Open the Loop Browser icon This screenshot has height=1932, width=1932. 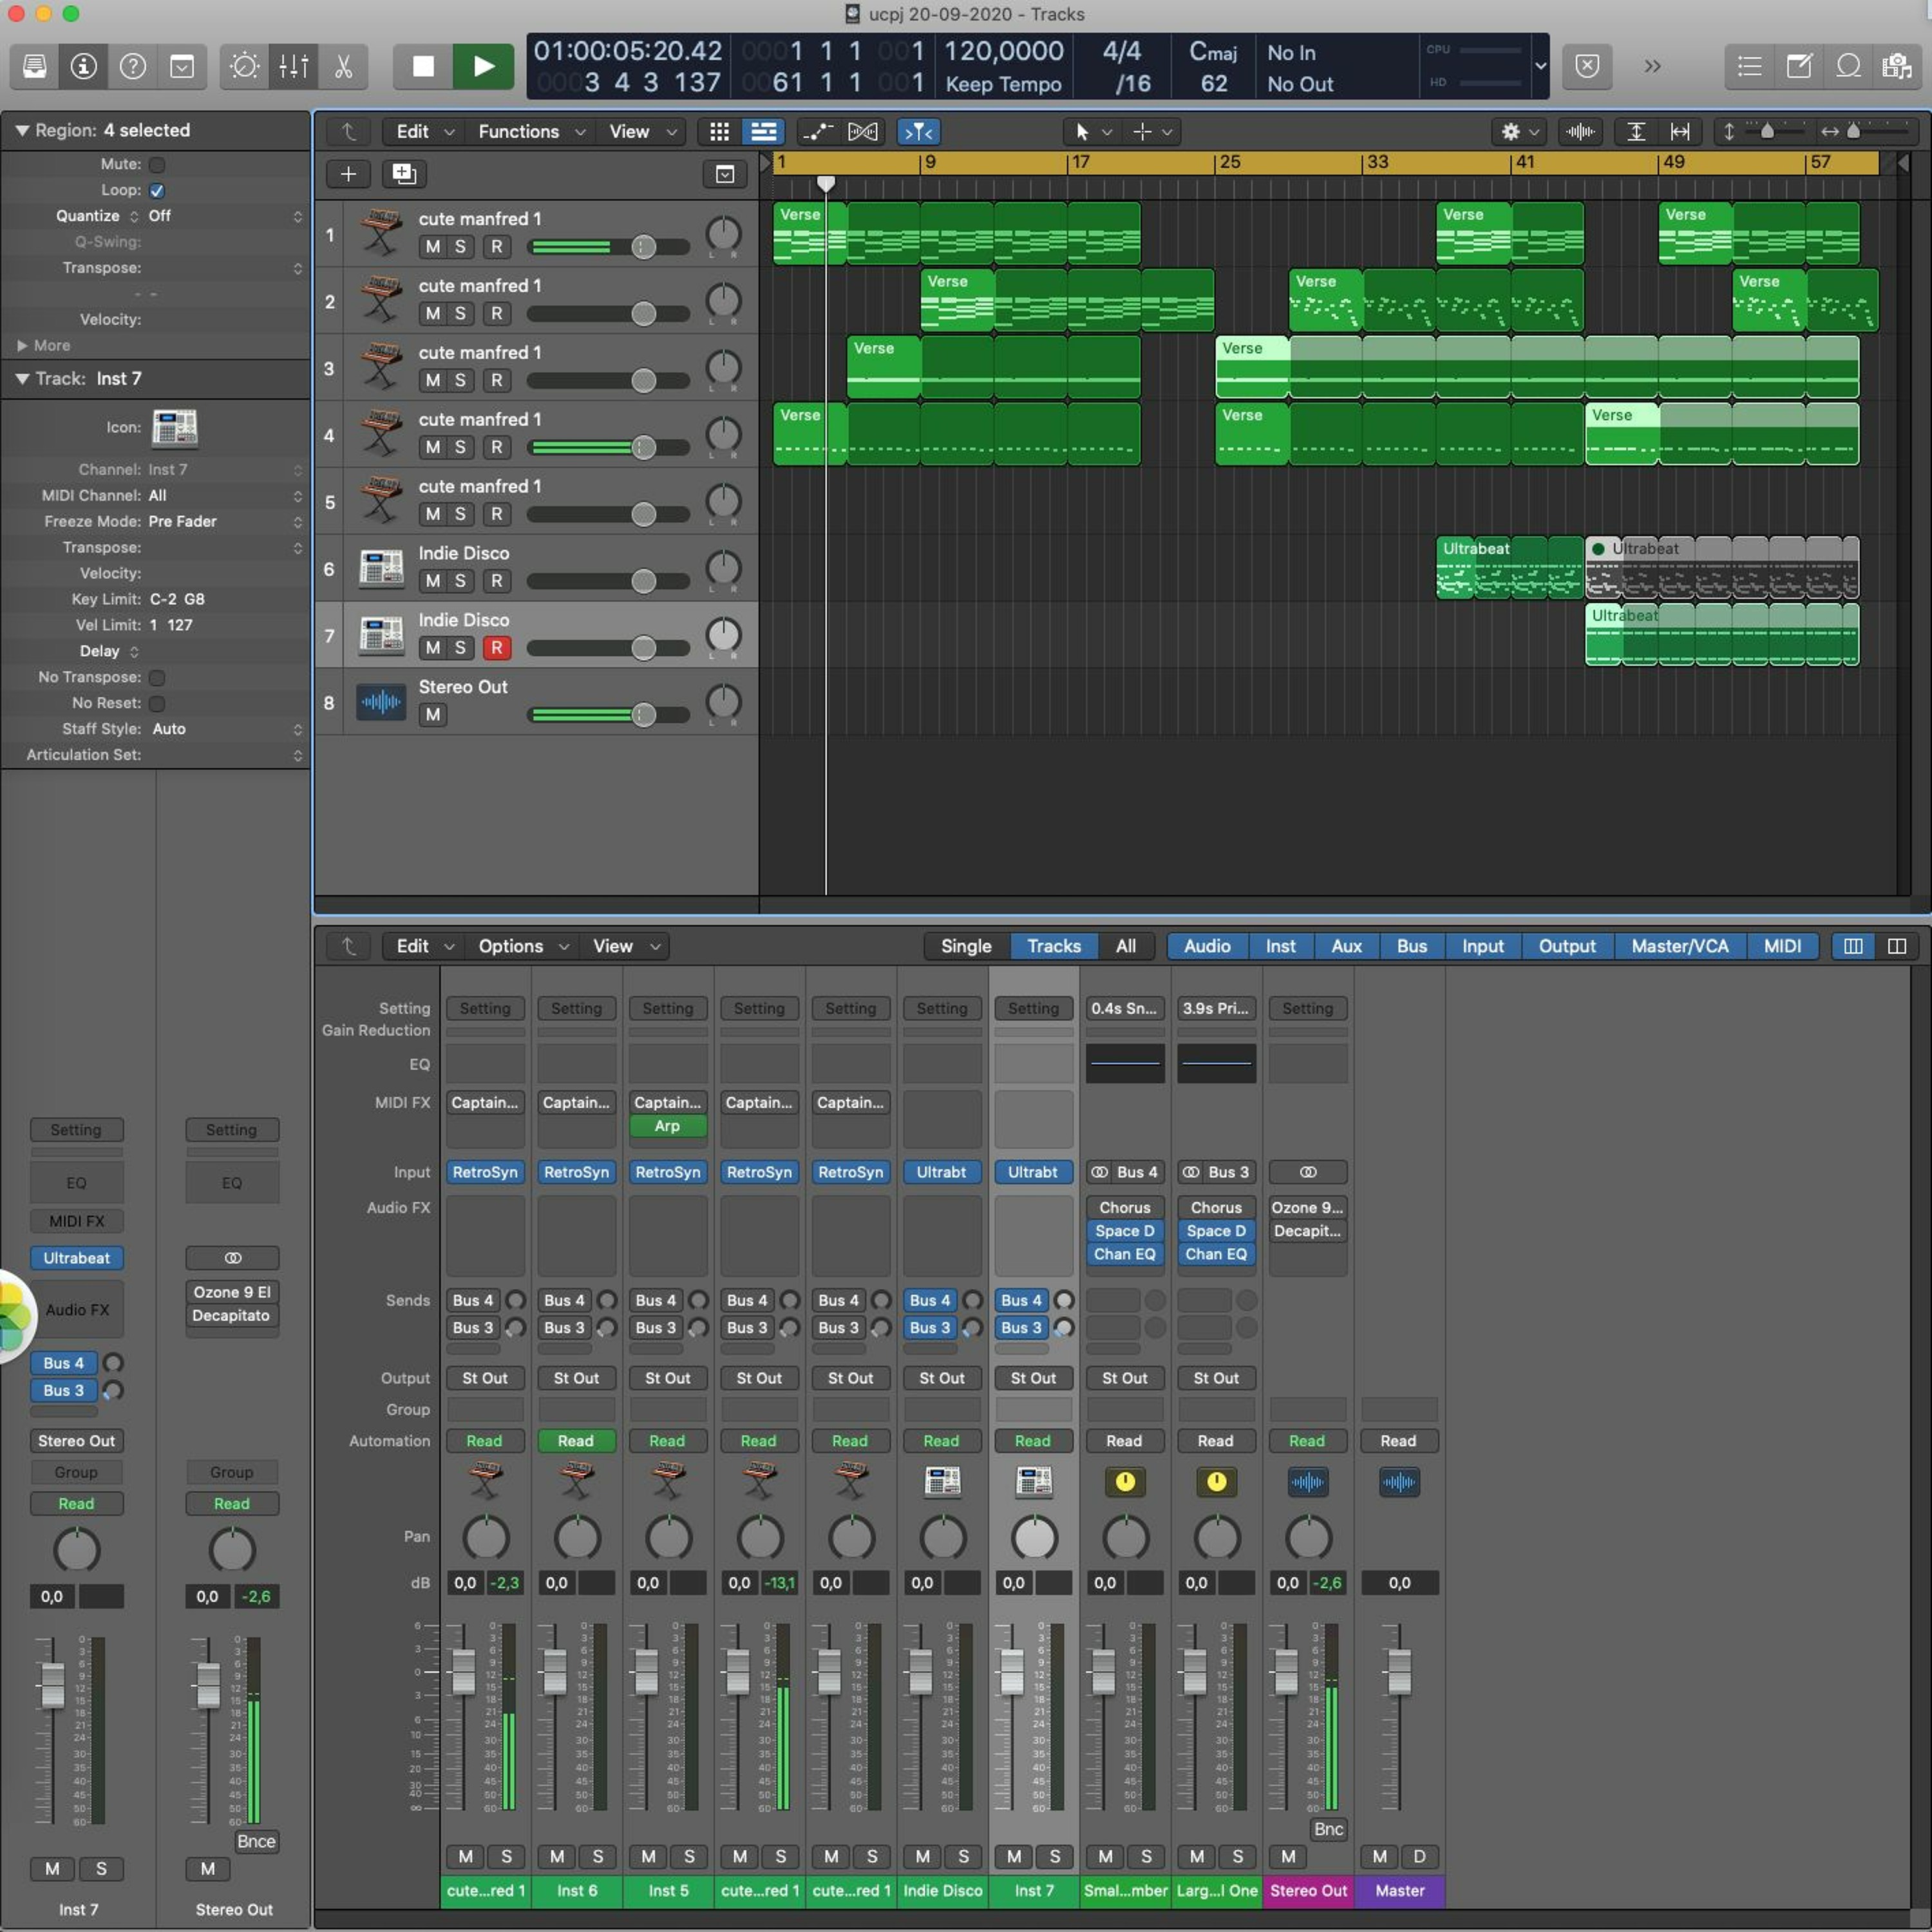click(1848, 66)
